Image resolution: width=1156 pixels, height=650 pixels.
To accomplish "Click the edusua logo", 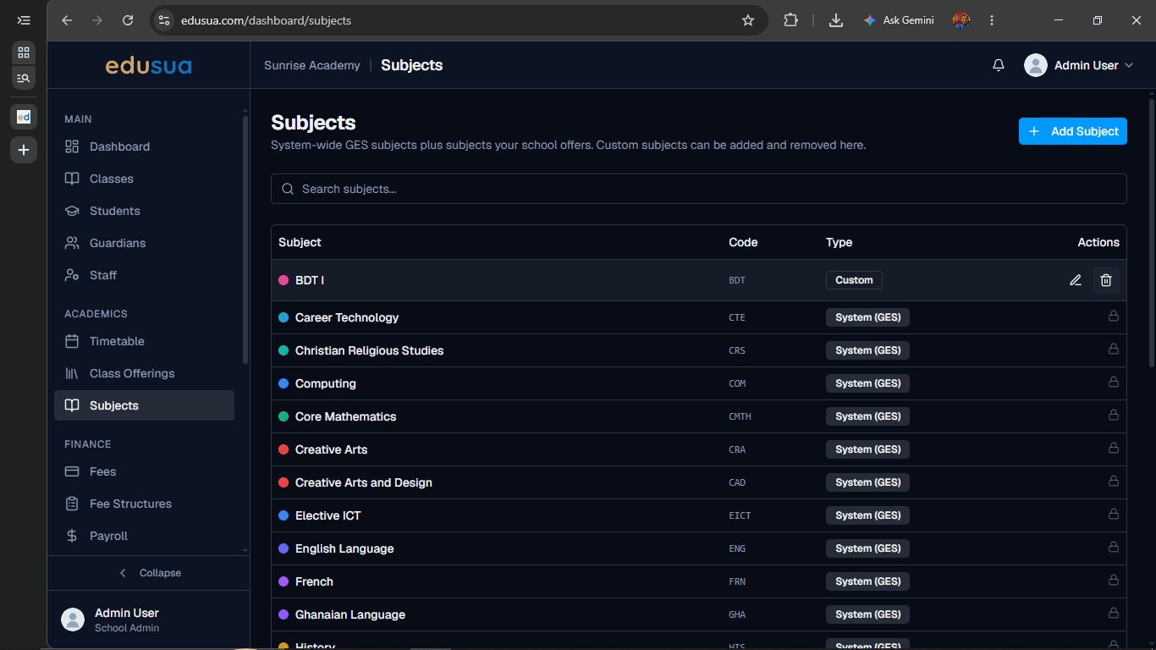I will click(x=148, y=65).
